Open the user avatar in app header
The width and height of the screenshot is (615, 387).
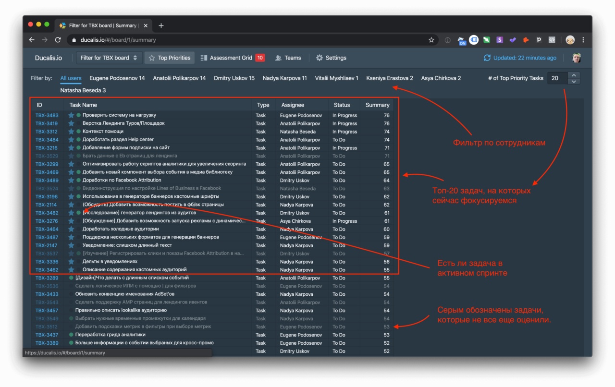click(577, 58)
